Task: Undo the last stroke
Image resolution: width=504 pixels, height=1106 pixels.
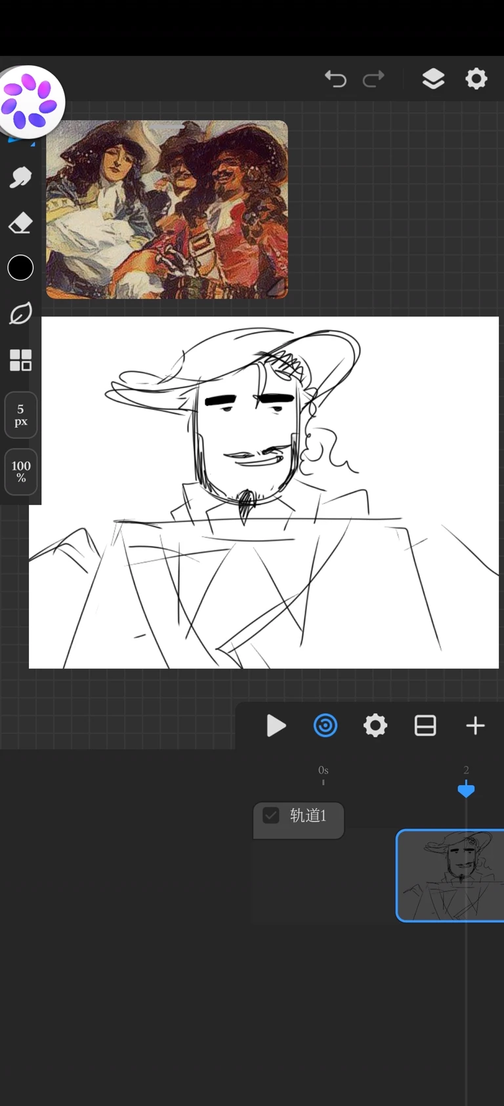Action: (x=335, y=79)
